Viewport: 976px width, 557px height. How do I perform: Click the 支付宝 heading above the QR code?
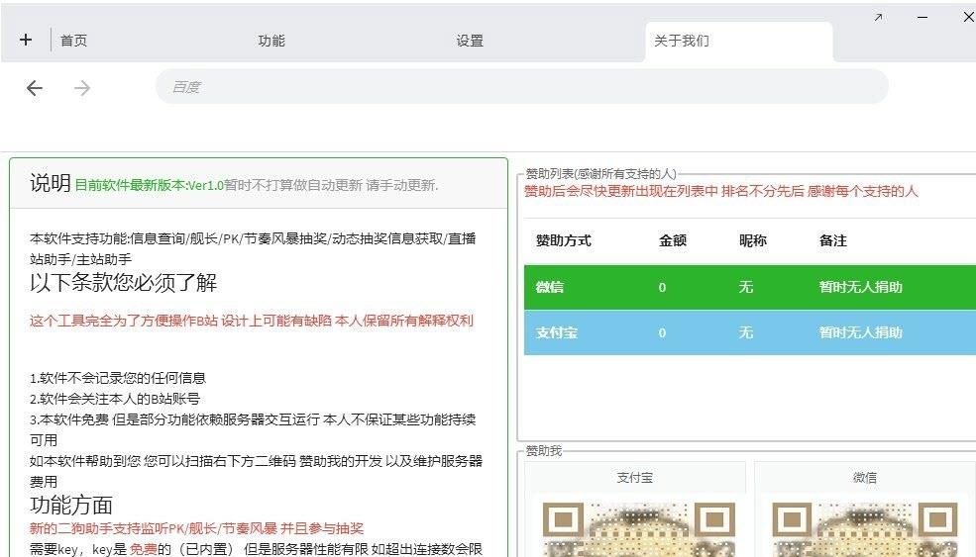(x=635, y=478)
